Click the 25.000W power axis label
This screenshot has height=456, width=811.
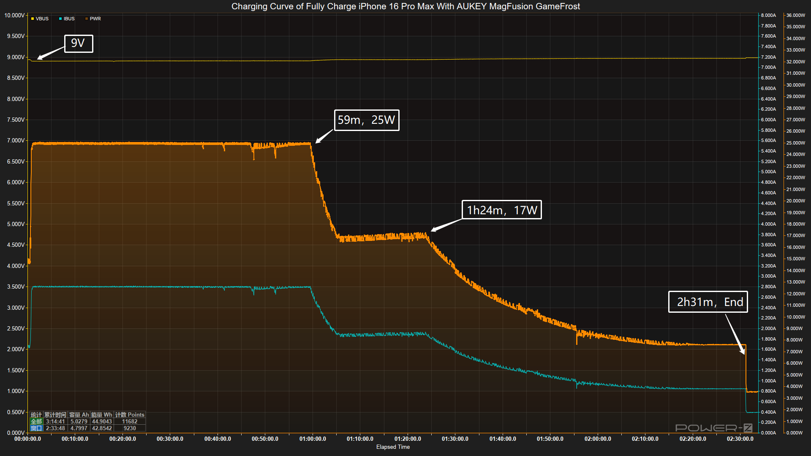click(x=796, y=143)
